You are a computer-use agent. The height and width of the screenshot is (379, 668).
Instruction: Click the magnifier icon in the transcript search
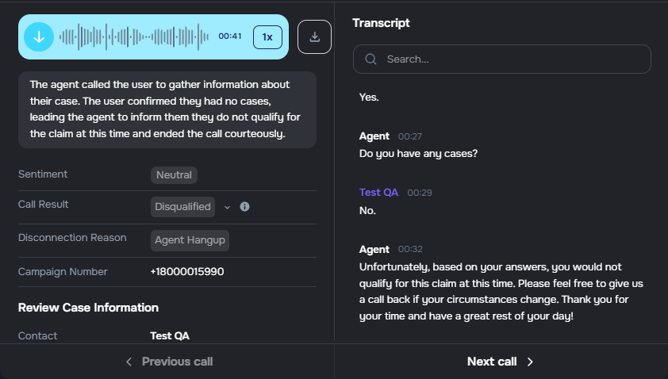[x=370, y=59]
